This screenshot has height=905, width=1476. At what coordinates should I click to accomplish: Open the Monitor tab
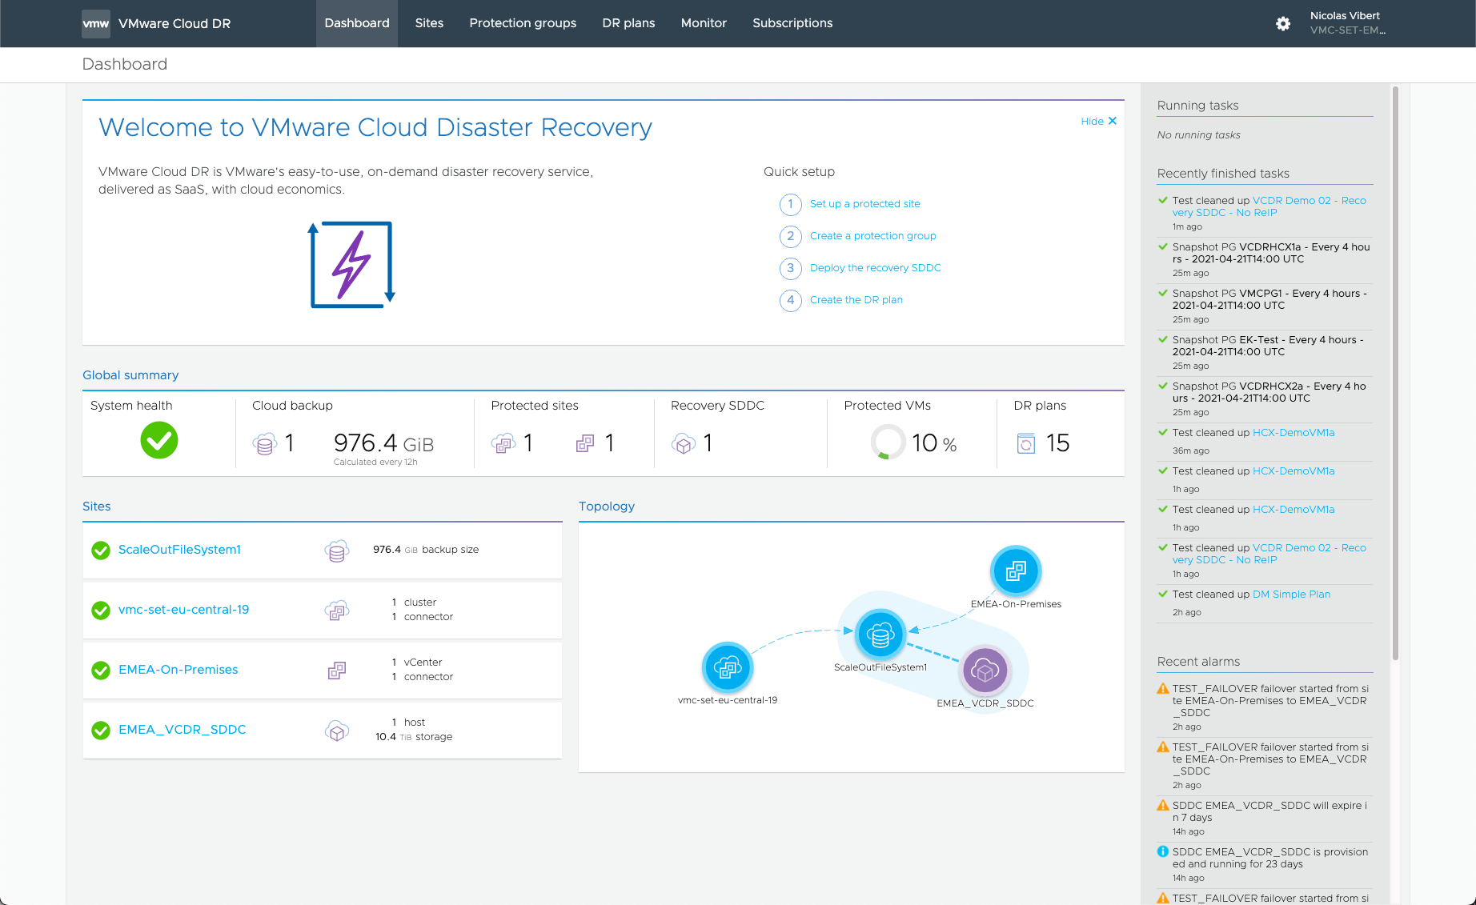[704, 23]
